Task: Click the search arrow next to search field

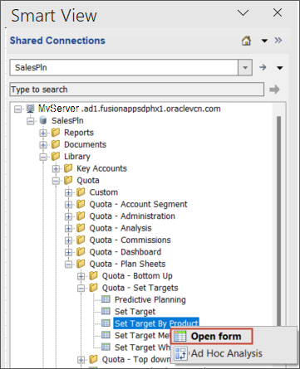Action: (x=274, y=90)
